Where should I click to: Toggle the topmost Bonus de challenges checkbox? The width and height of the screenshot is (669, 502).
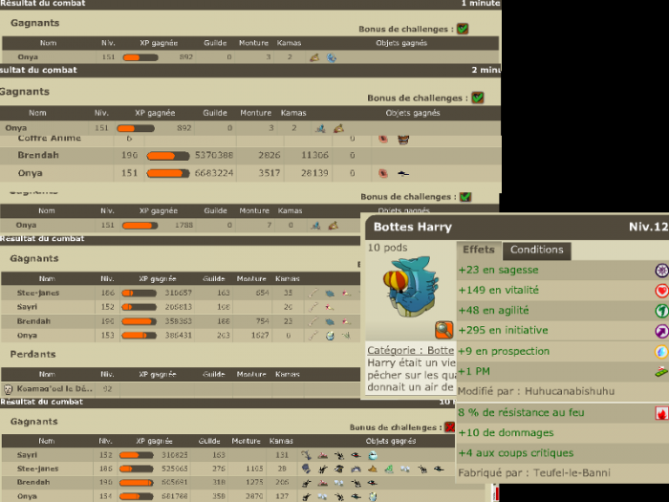tap(463, 29)
